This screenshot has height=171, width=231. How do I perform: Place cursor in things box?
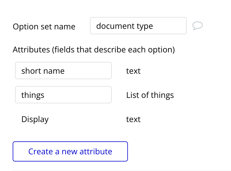(63, 95)
